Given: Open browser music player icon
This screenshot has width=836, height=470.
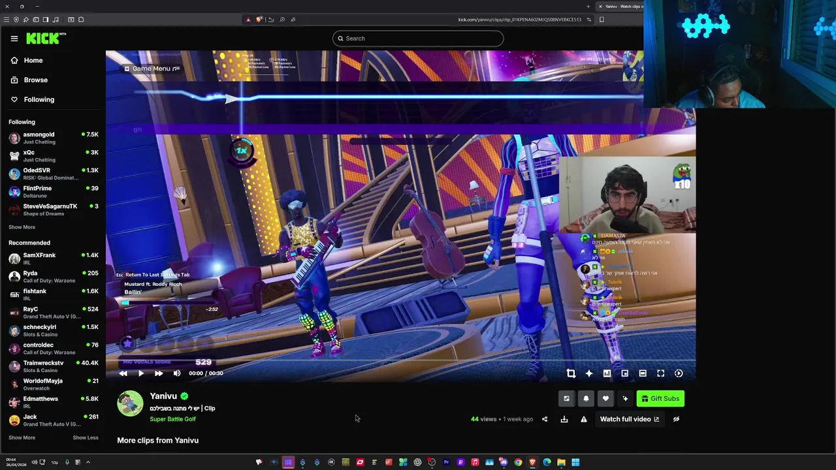Looking at the screenshot, I should [x=56, y=20].
